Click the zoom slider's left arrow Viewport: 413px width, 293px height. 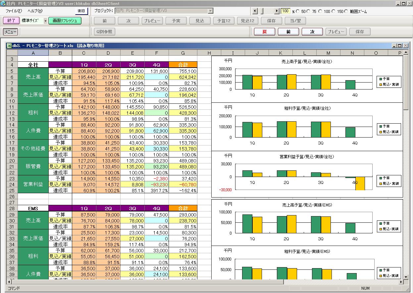tap(255, 11)
